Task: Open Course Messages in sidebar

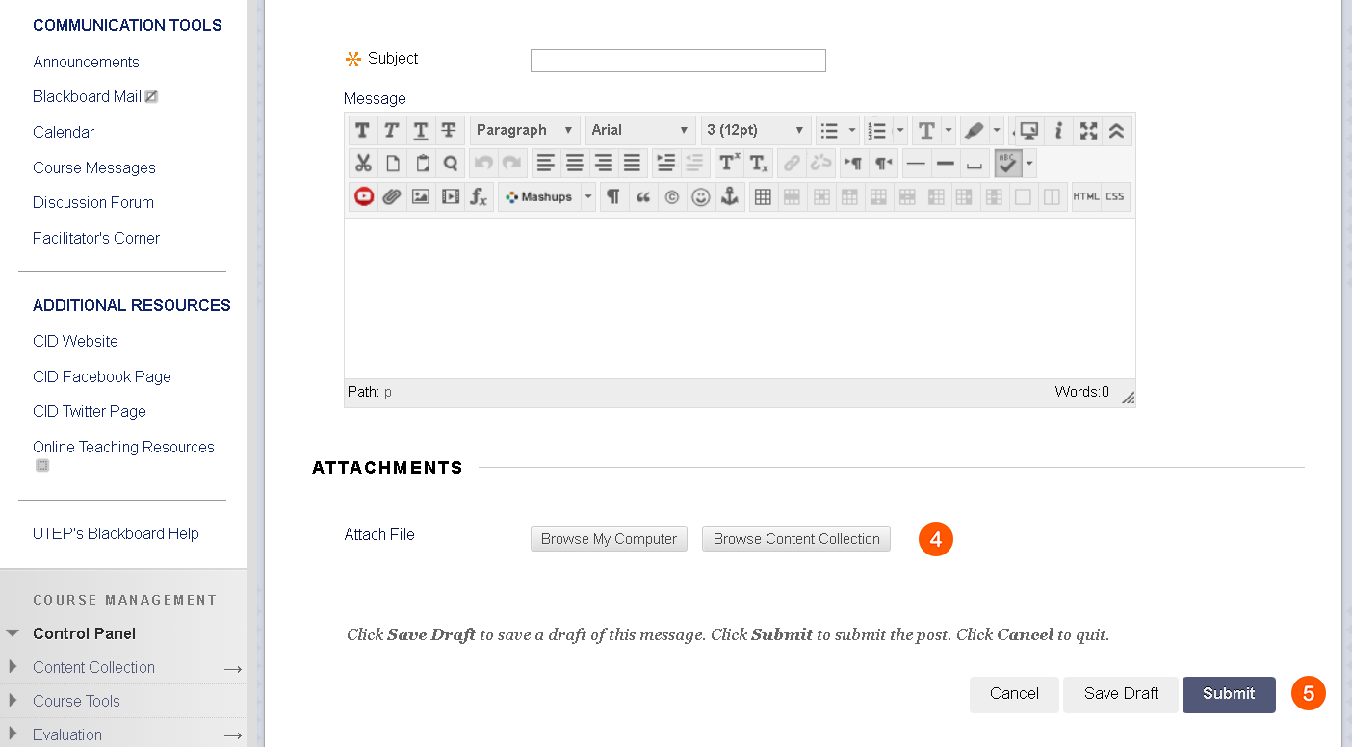Action: click(x=94, y=167)
